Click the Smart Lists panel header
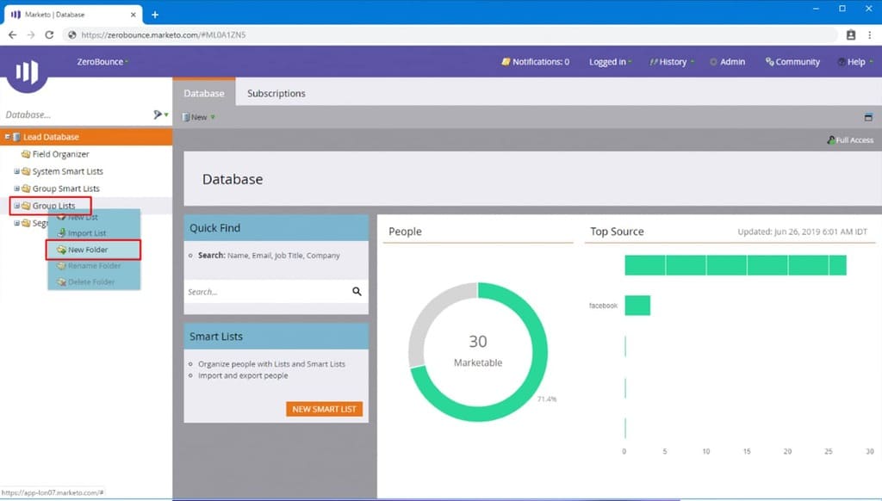 (276, 337)
